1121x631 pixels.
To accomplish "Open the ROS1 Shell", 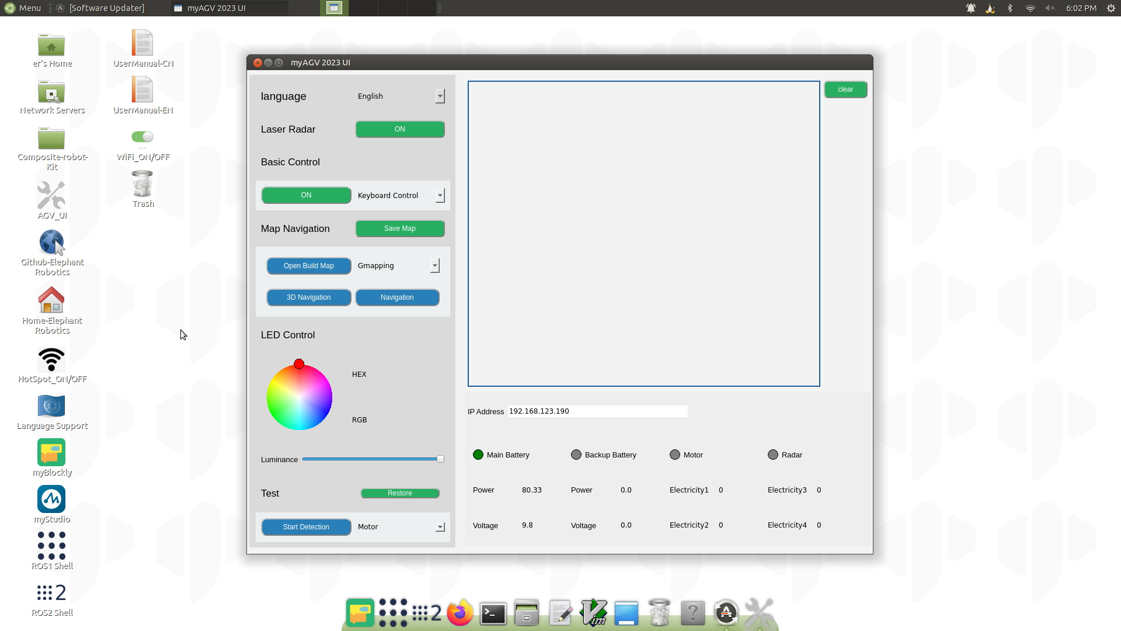I will pos(51,545).
